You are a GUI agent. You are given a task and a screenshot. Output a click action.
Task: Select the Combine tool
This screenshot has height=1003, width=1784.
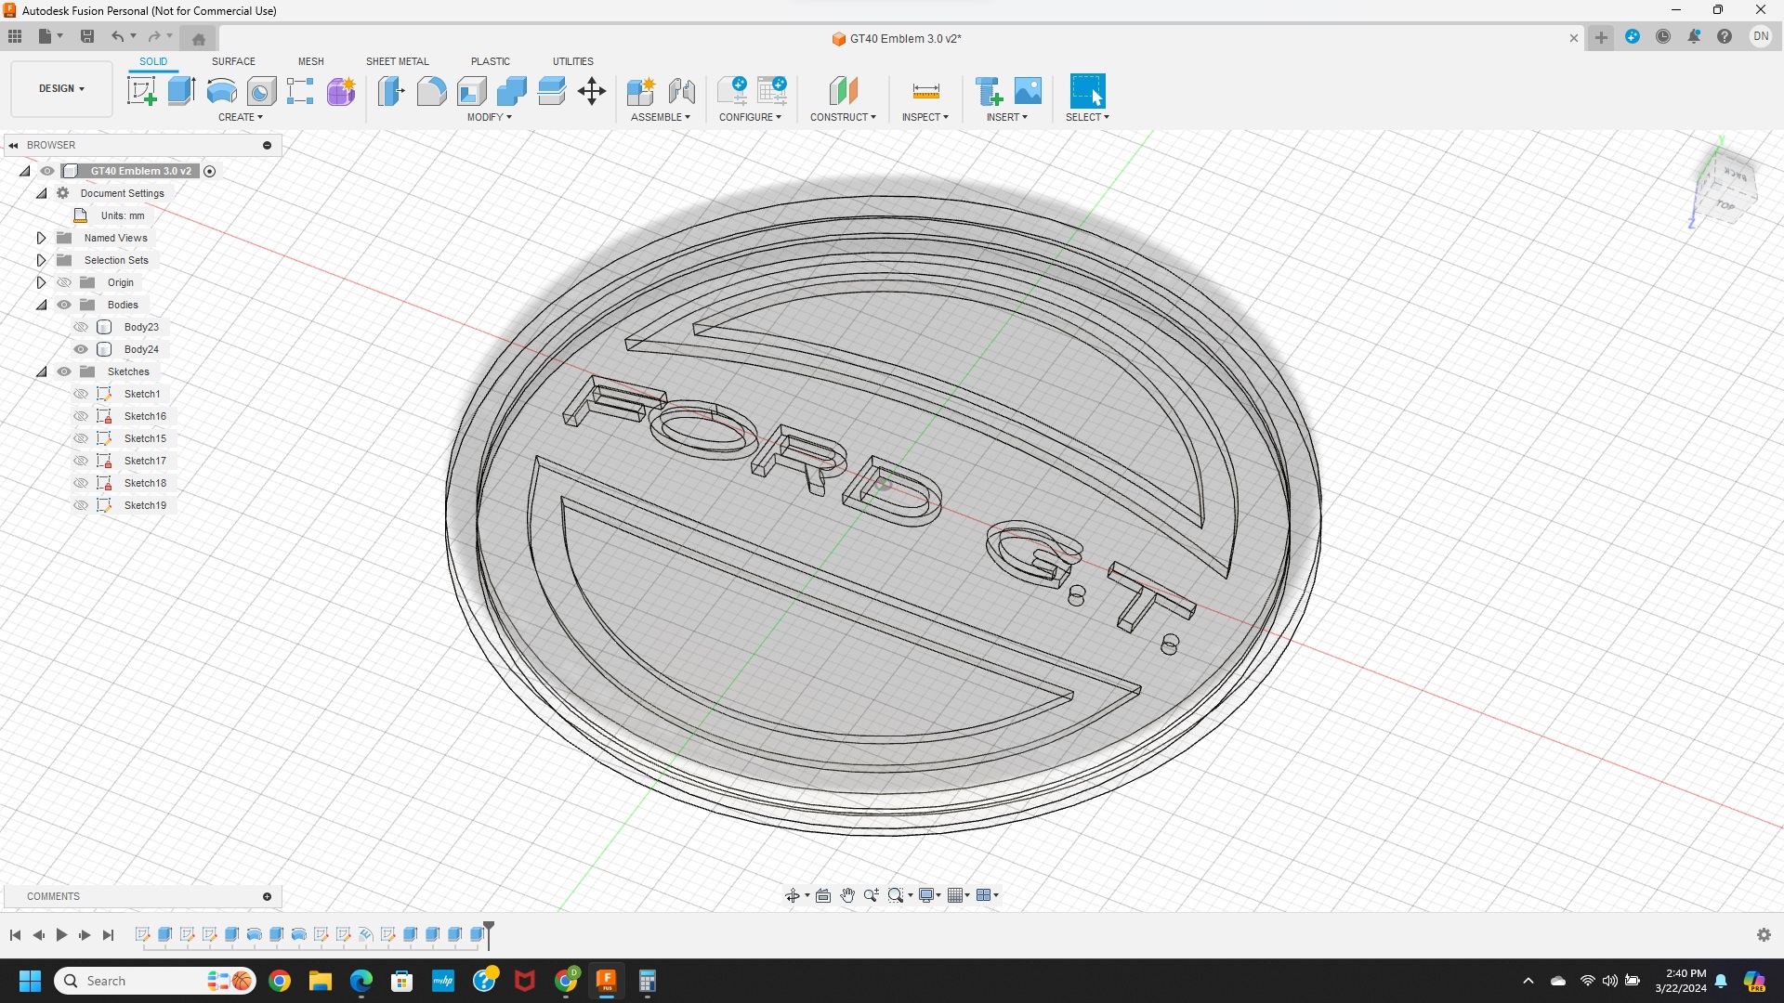511,91
